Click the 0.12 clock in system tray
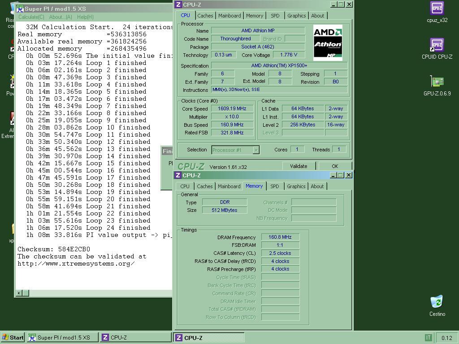 click(x=447, y=338)
